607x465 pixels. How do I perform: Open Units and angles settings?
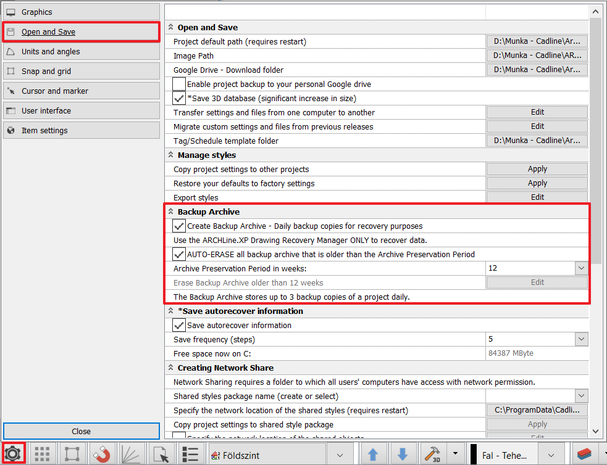pos(82,51)
